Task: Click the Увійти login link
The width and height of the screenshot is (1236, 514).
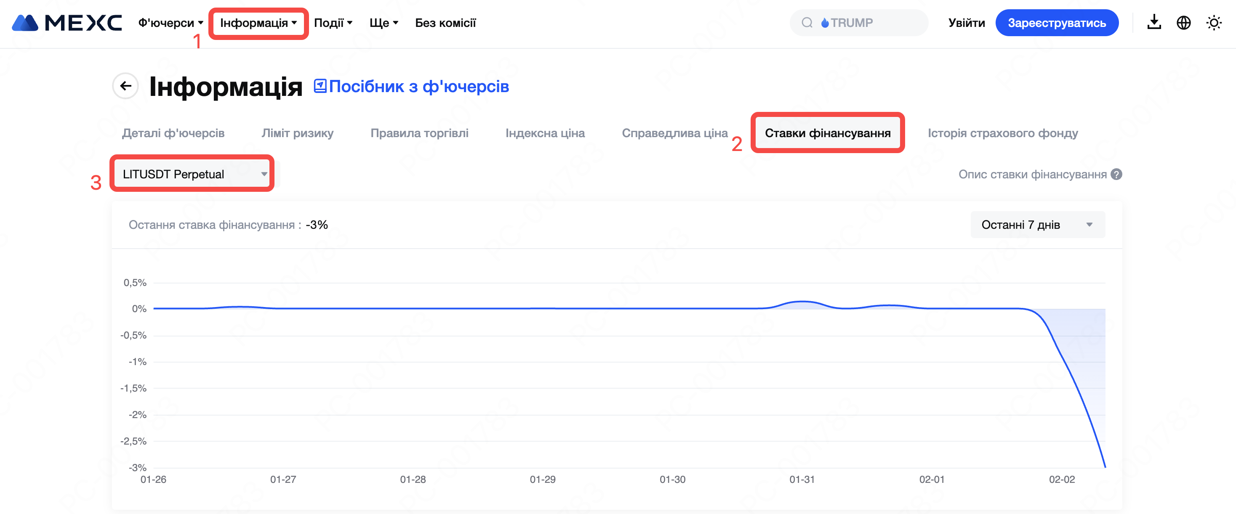Action: (966, 23)
